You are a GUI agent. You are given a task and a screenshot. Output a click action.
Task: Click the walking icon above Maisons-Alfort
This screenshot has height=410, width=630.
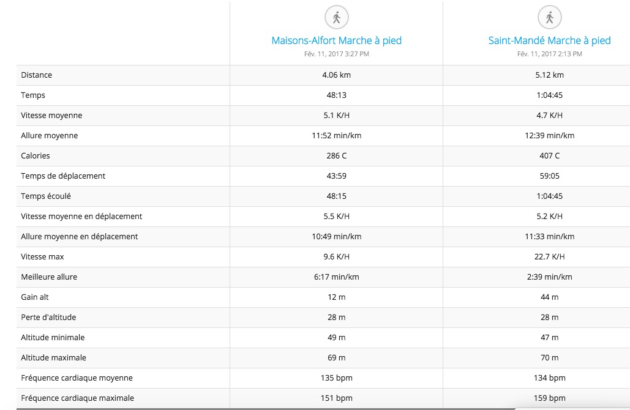(x=336, y=17)
